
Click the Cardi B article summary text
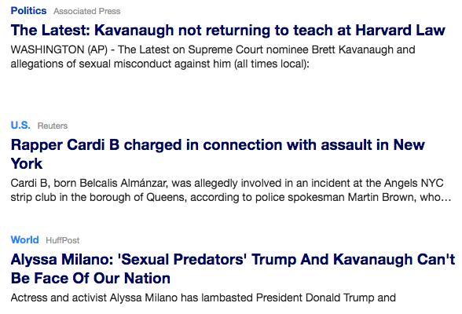[x=231, y=190]
